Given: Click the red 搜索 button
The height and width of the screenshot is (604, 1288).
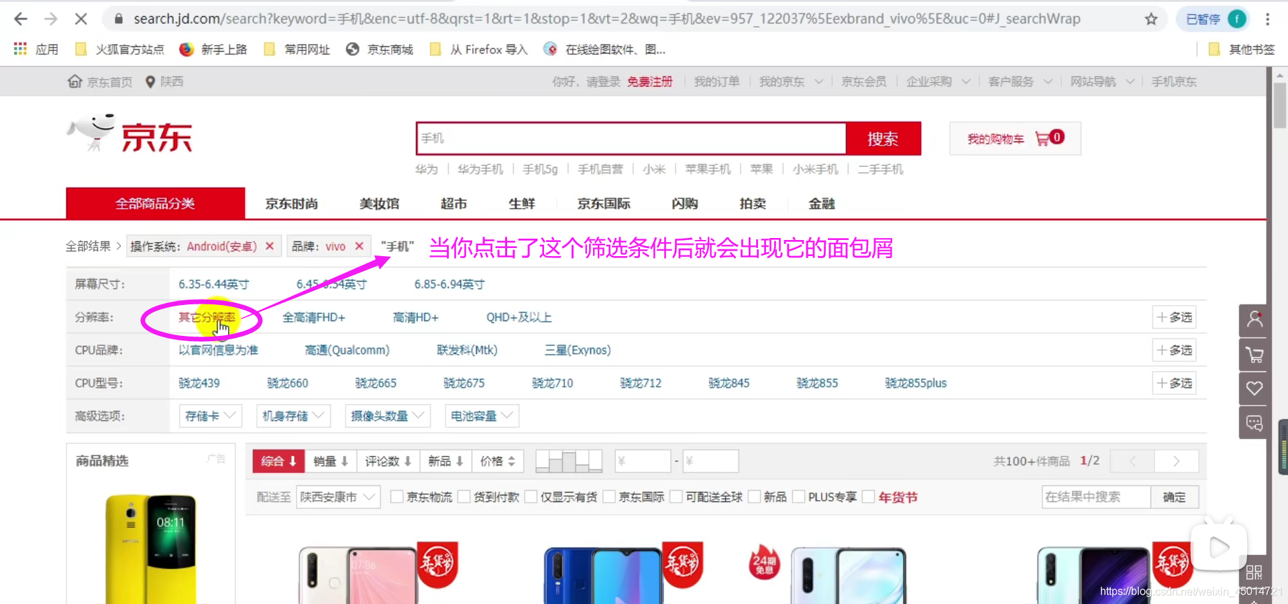Looking at the screenshot, I should (x=883, y=139).
